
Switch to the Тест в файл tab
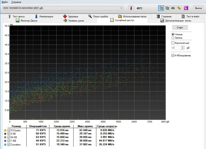[x=190, y=16]
